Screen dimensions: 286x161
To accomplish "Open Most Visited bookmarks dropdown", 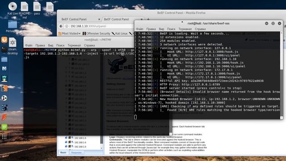I will tap(70, 34).
